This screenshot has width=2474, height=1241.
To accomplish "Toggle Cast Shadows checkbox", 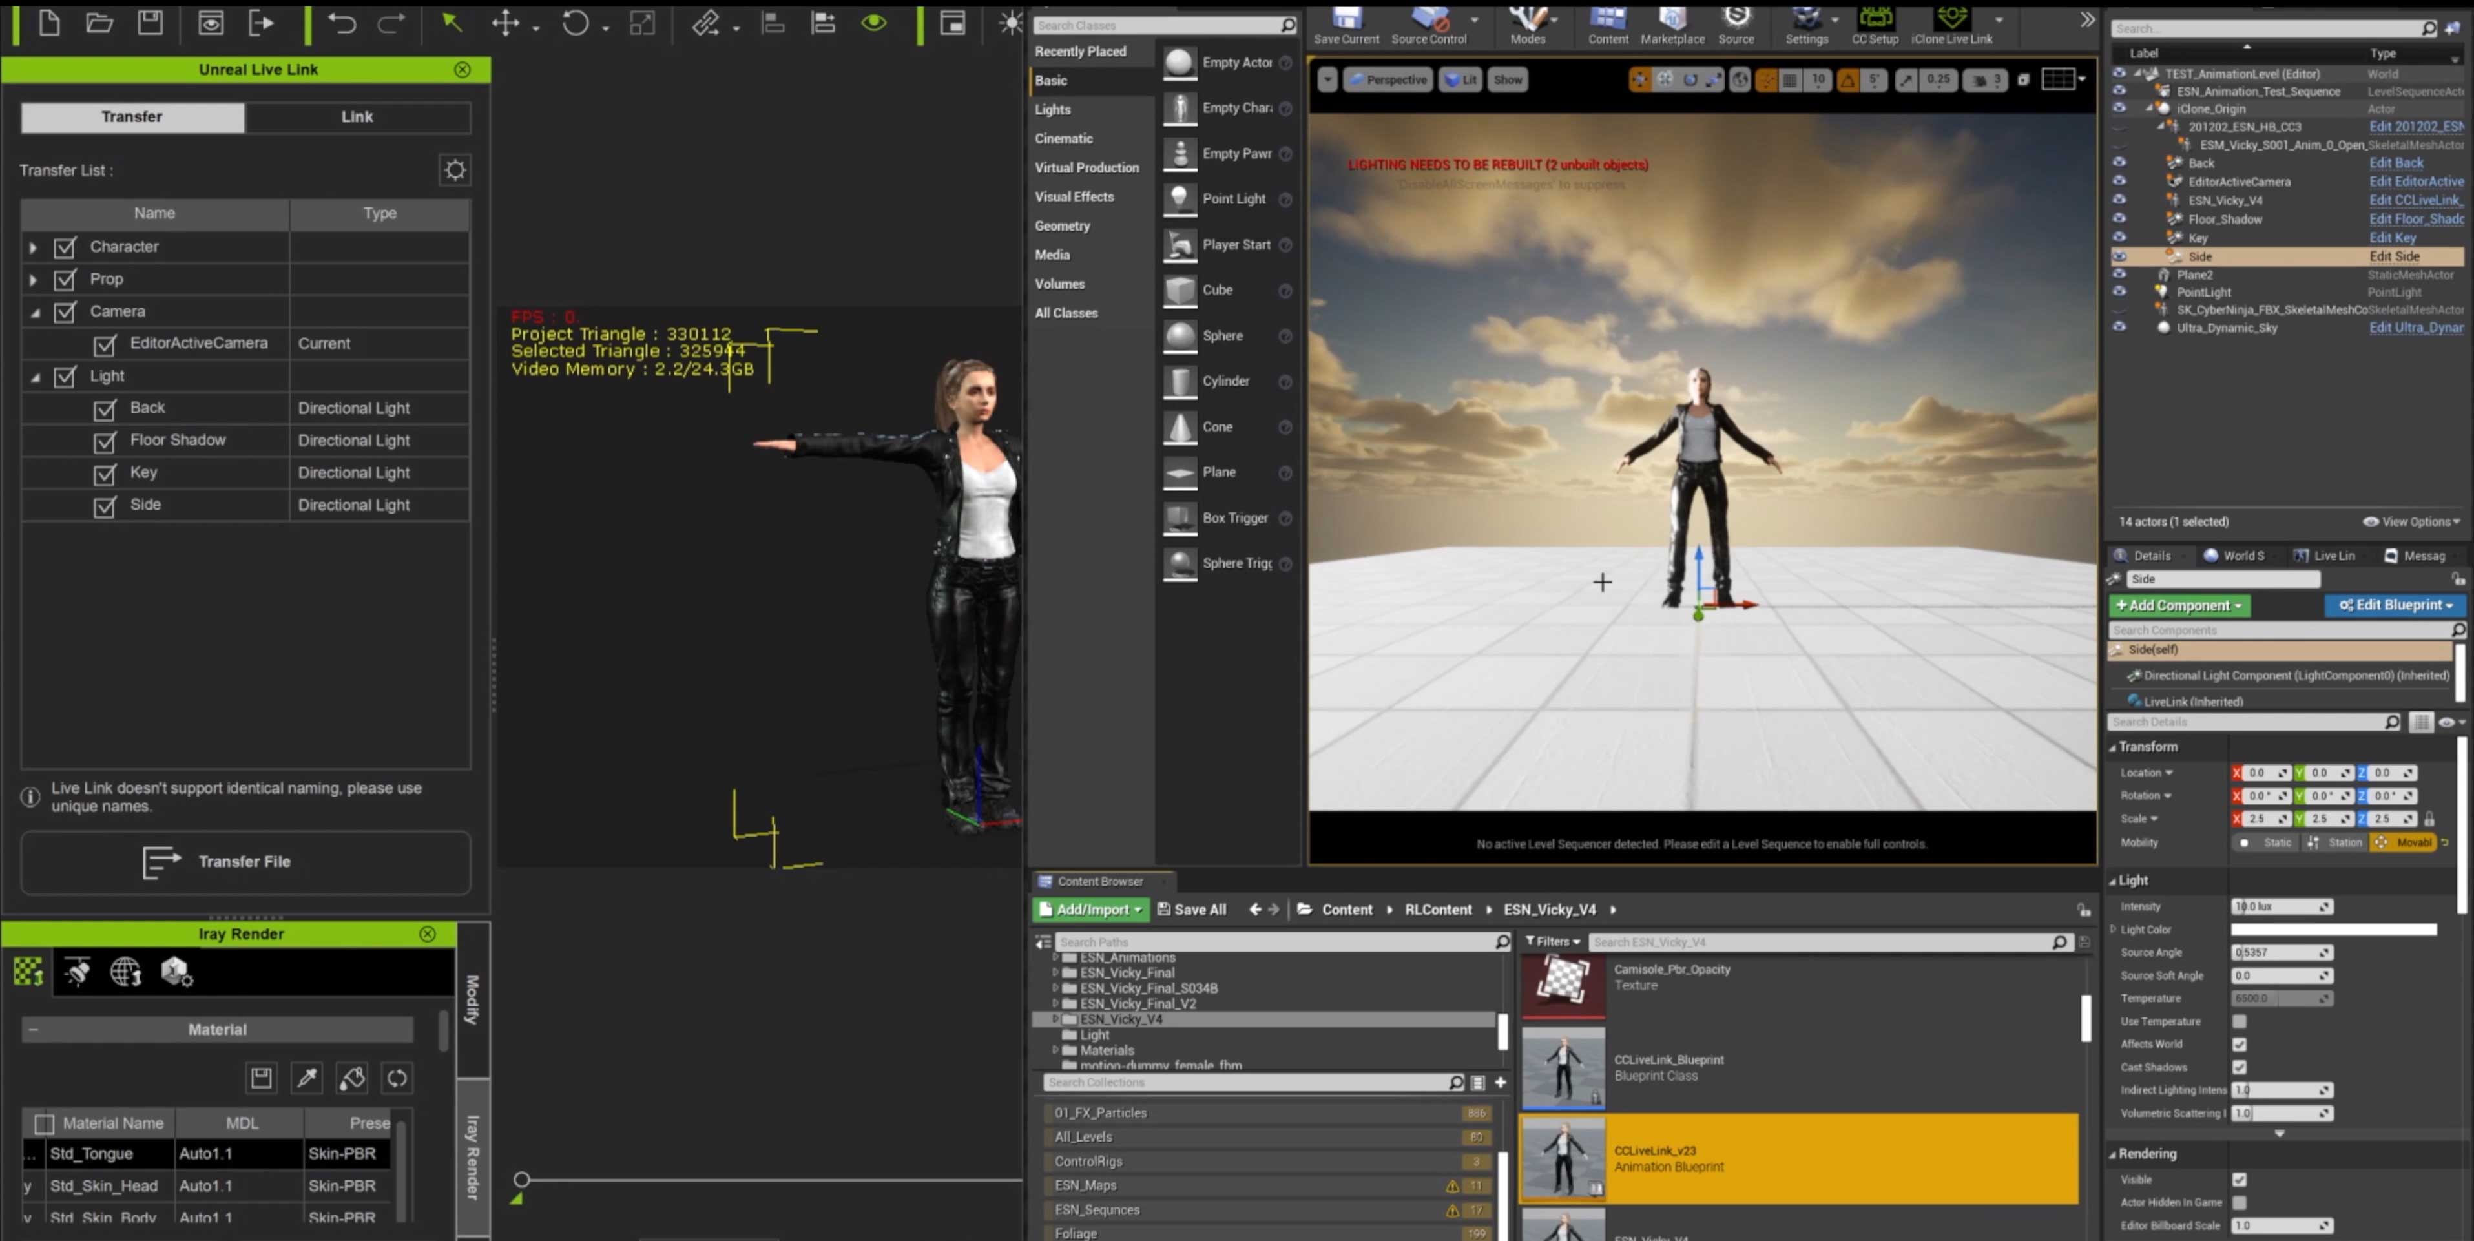I will point(2240,1067).
